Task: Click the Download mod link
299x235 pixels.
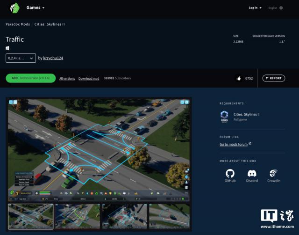Action: pyautogui.click(x=89, y=79)
